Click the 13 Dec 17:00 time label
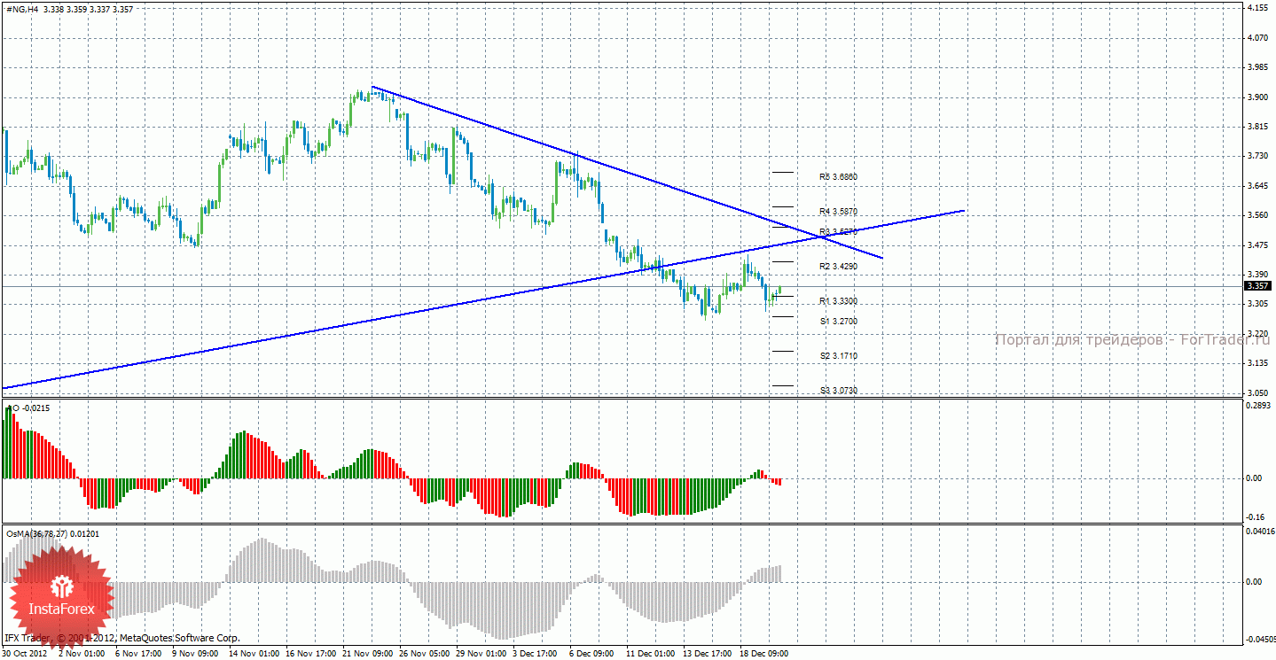1276x660 pixels. tap(707, 654)
